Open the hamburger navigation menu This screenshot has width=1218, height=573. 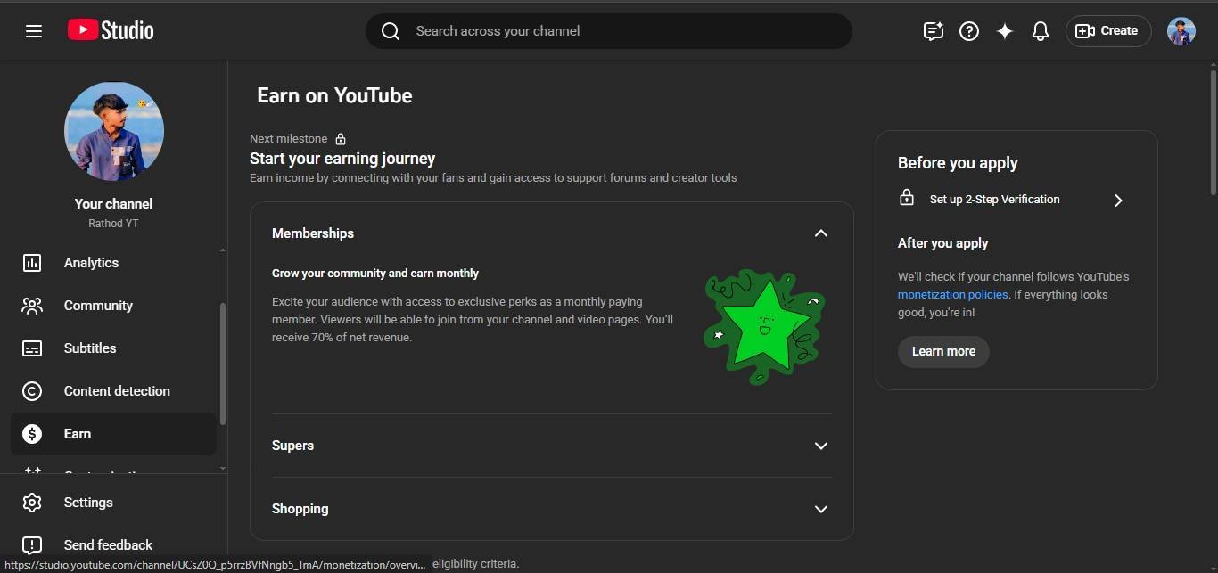coord(34,31)
